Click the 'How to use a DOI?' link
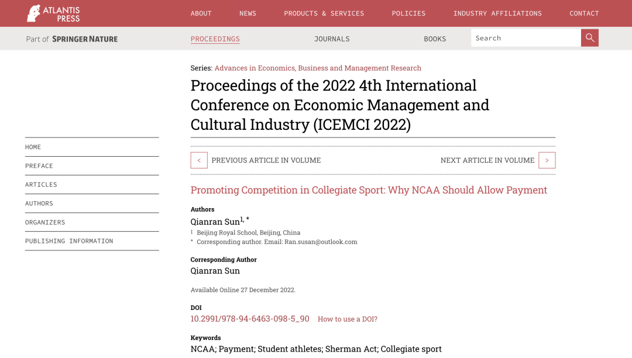Viewport: 632px width, 358px height. click(347, 319)
